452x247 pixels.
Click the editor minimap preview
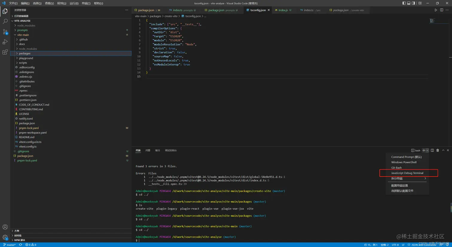(x=432, y=21)
